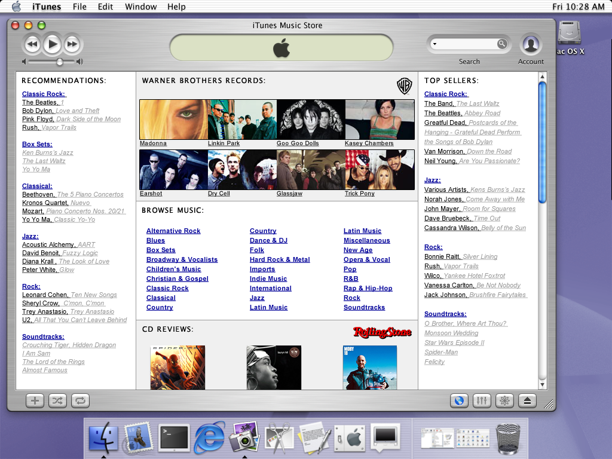Image resolution: width=612 pixels, height=459 pixels.
Task: Open the equalizer button
Action: click(482, 401)
